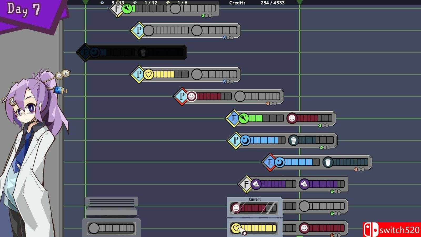
Task: Click the yellow heart icon below the Current panel
Action: coord(236,228)
